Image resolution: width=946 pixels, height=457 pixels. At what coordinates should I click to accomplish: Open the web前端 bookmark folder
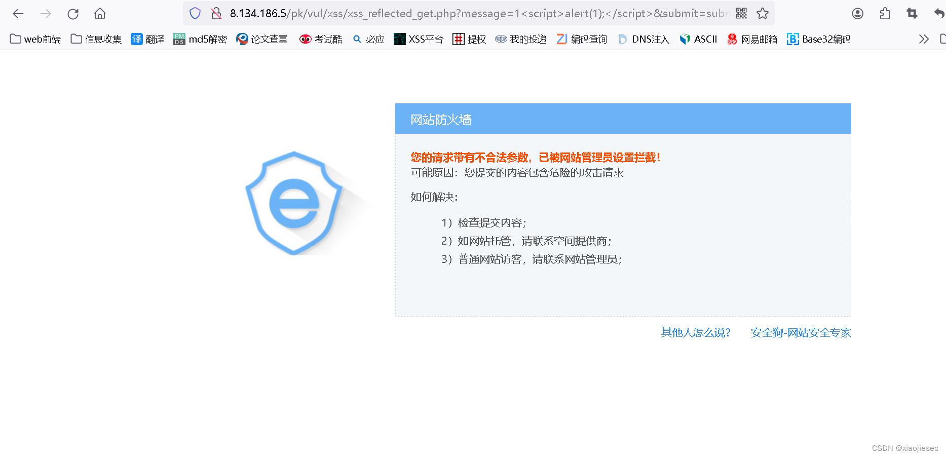tap(35, 39)
